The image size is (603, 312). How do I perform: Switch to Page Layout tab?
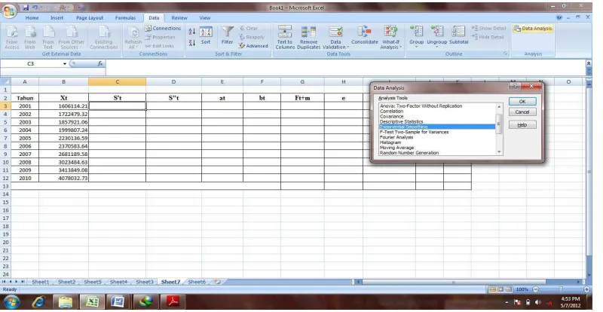(x=90, y=17)
